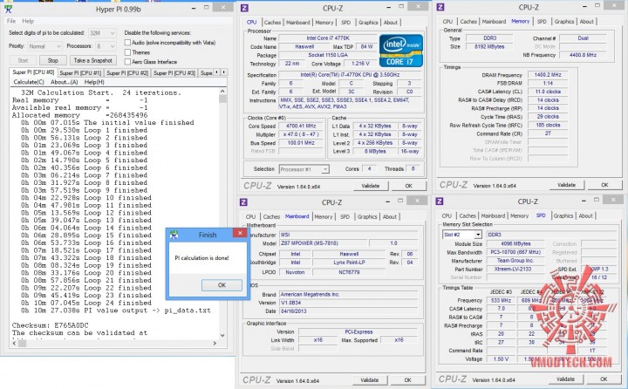This screenshot has height=389, width=628.
Task: Select the Super PI [CPU #2] tab
Action: pyautogui.click(x=127, y=73)
